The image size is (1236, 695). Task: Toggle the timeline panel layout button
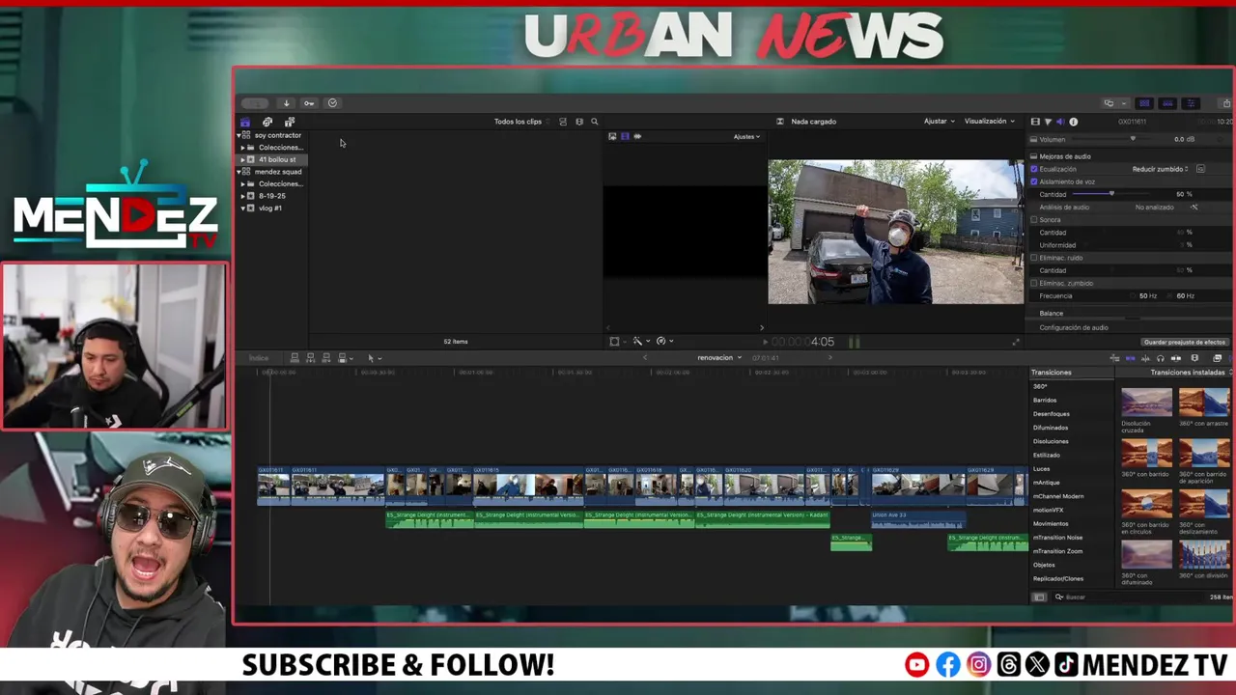(x=1167, y=103)
